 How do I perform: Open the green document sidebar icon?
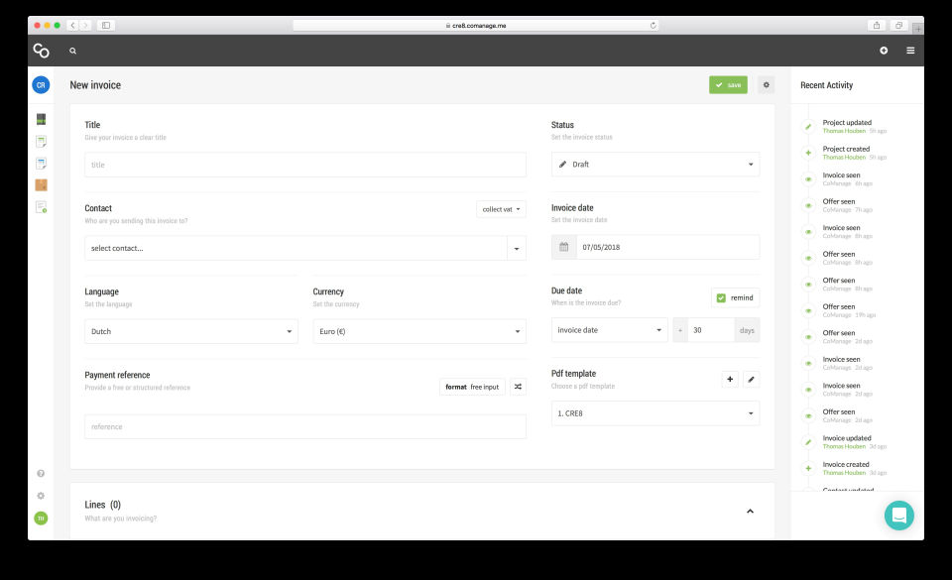tap(41, 142)
